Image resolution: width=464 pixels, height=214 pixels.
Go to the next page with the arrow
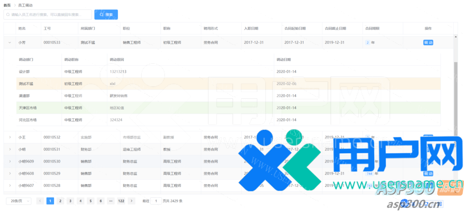point(131,201)
